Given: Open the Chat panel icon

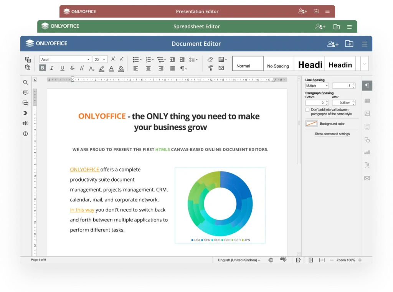Looking at the screenshot, I should [x=26, y=103].
